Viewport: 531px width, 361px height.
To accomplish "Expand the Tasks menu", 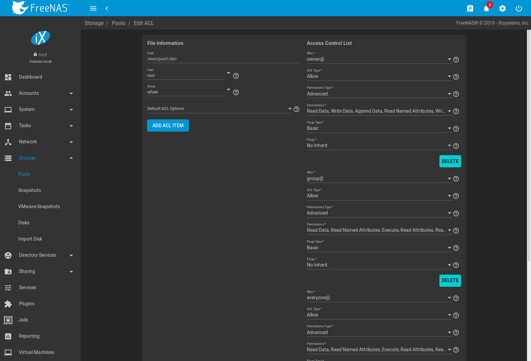I will pyautogui.click(x=41, y=126).
